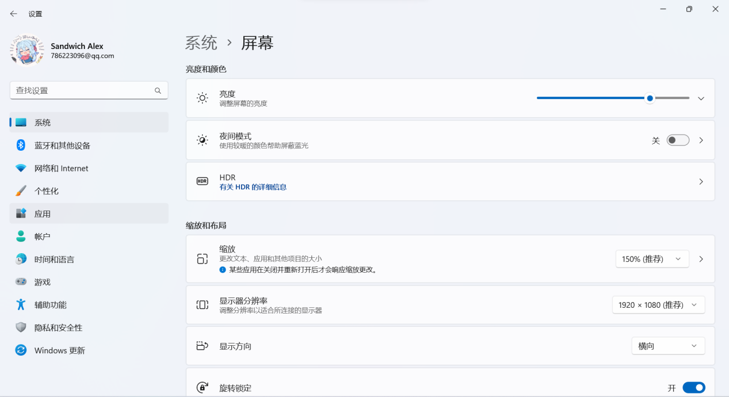The width and height of the screenshot is (729, 397).
Task: Open the 显示器分辨率 dropdown
Action: (658, 304)
